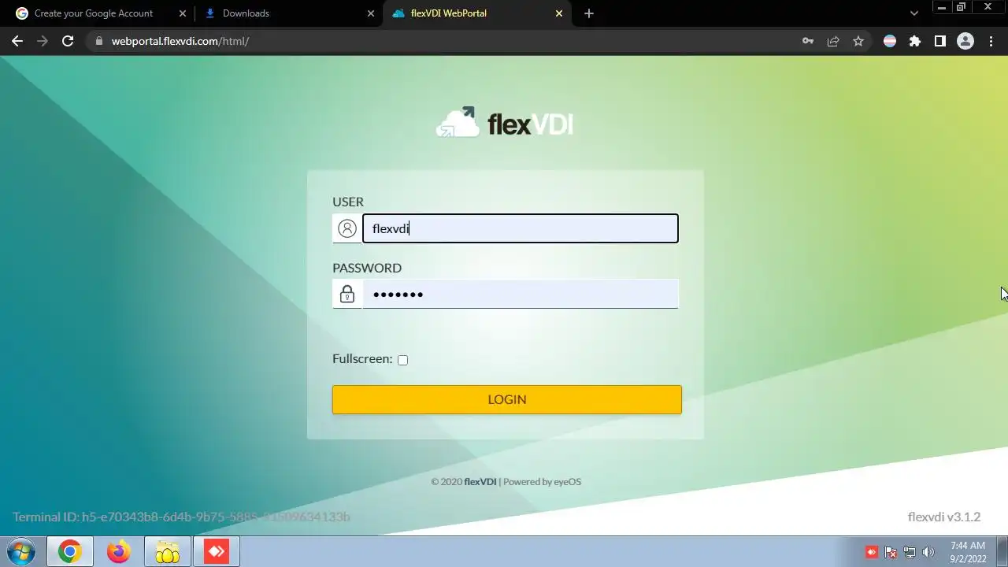Open the Chrome profile avatar
1008x567 pixels.
pyautogui.click(x=965, y=41)
